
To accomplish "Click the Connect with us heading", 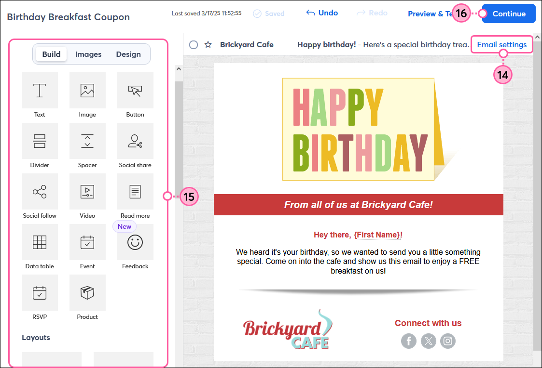I will pos(428,323).
